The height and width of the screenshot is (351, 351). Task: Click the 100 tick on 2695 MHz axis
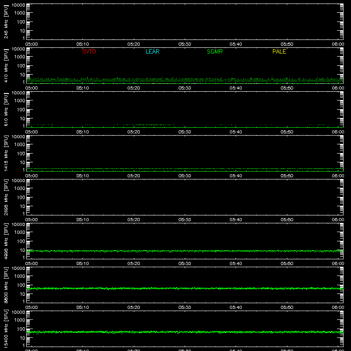click(21, 197)
